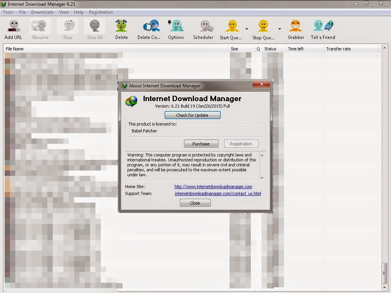Click the licensed name 'Babel Patcher'
The width and height of the screenshot is (391, 293).
(144, 131)
